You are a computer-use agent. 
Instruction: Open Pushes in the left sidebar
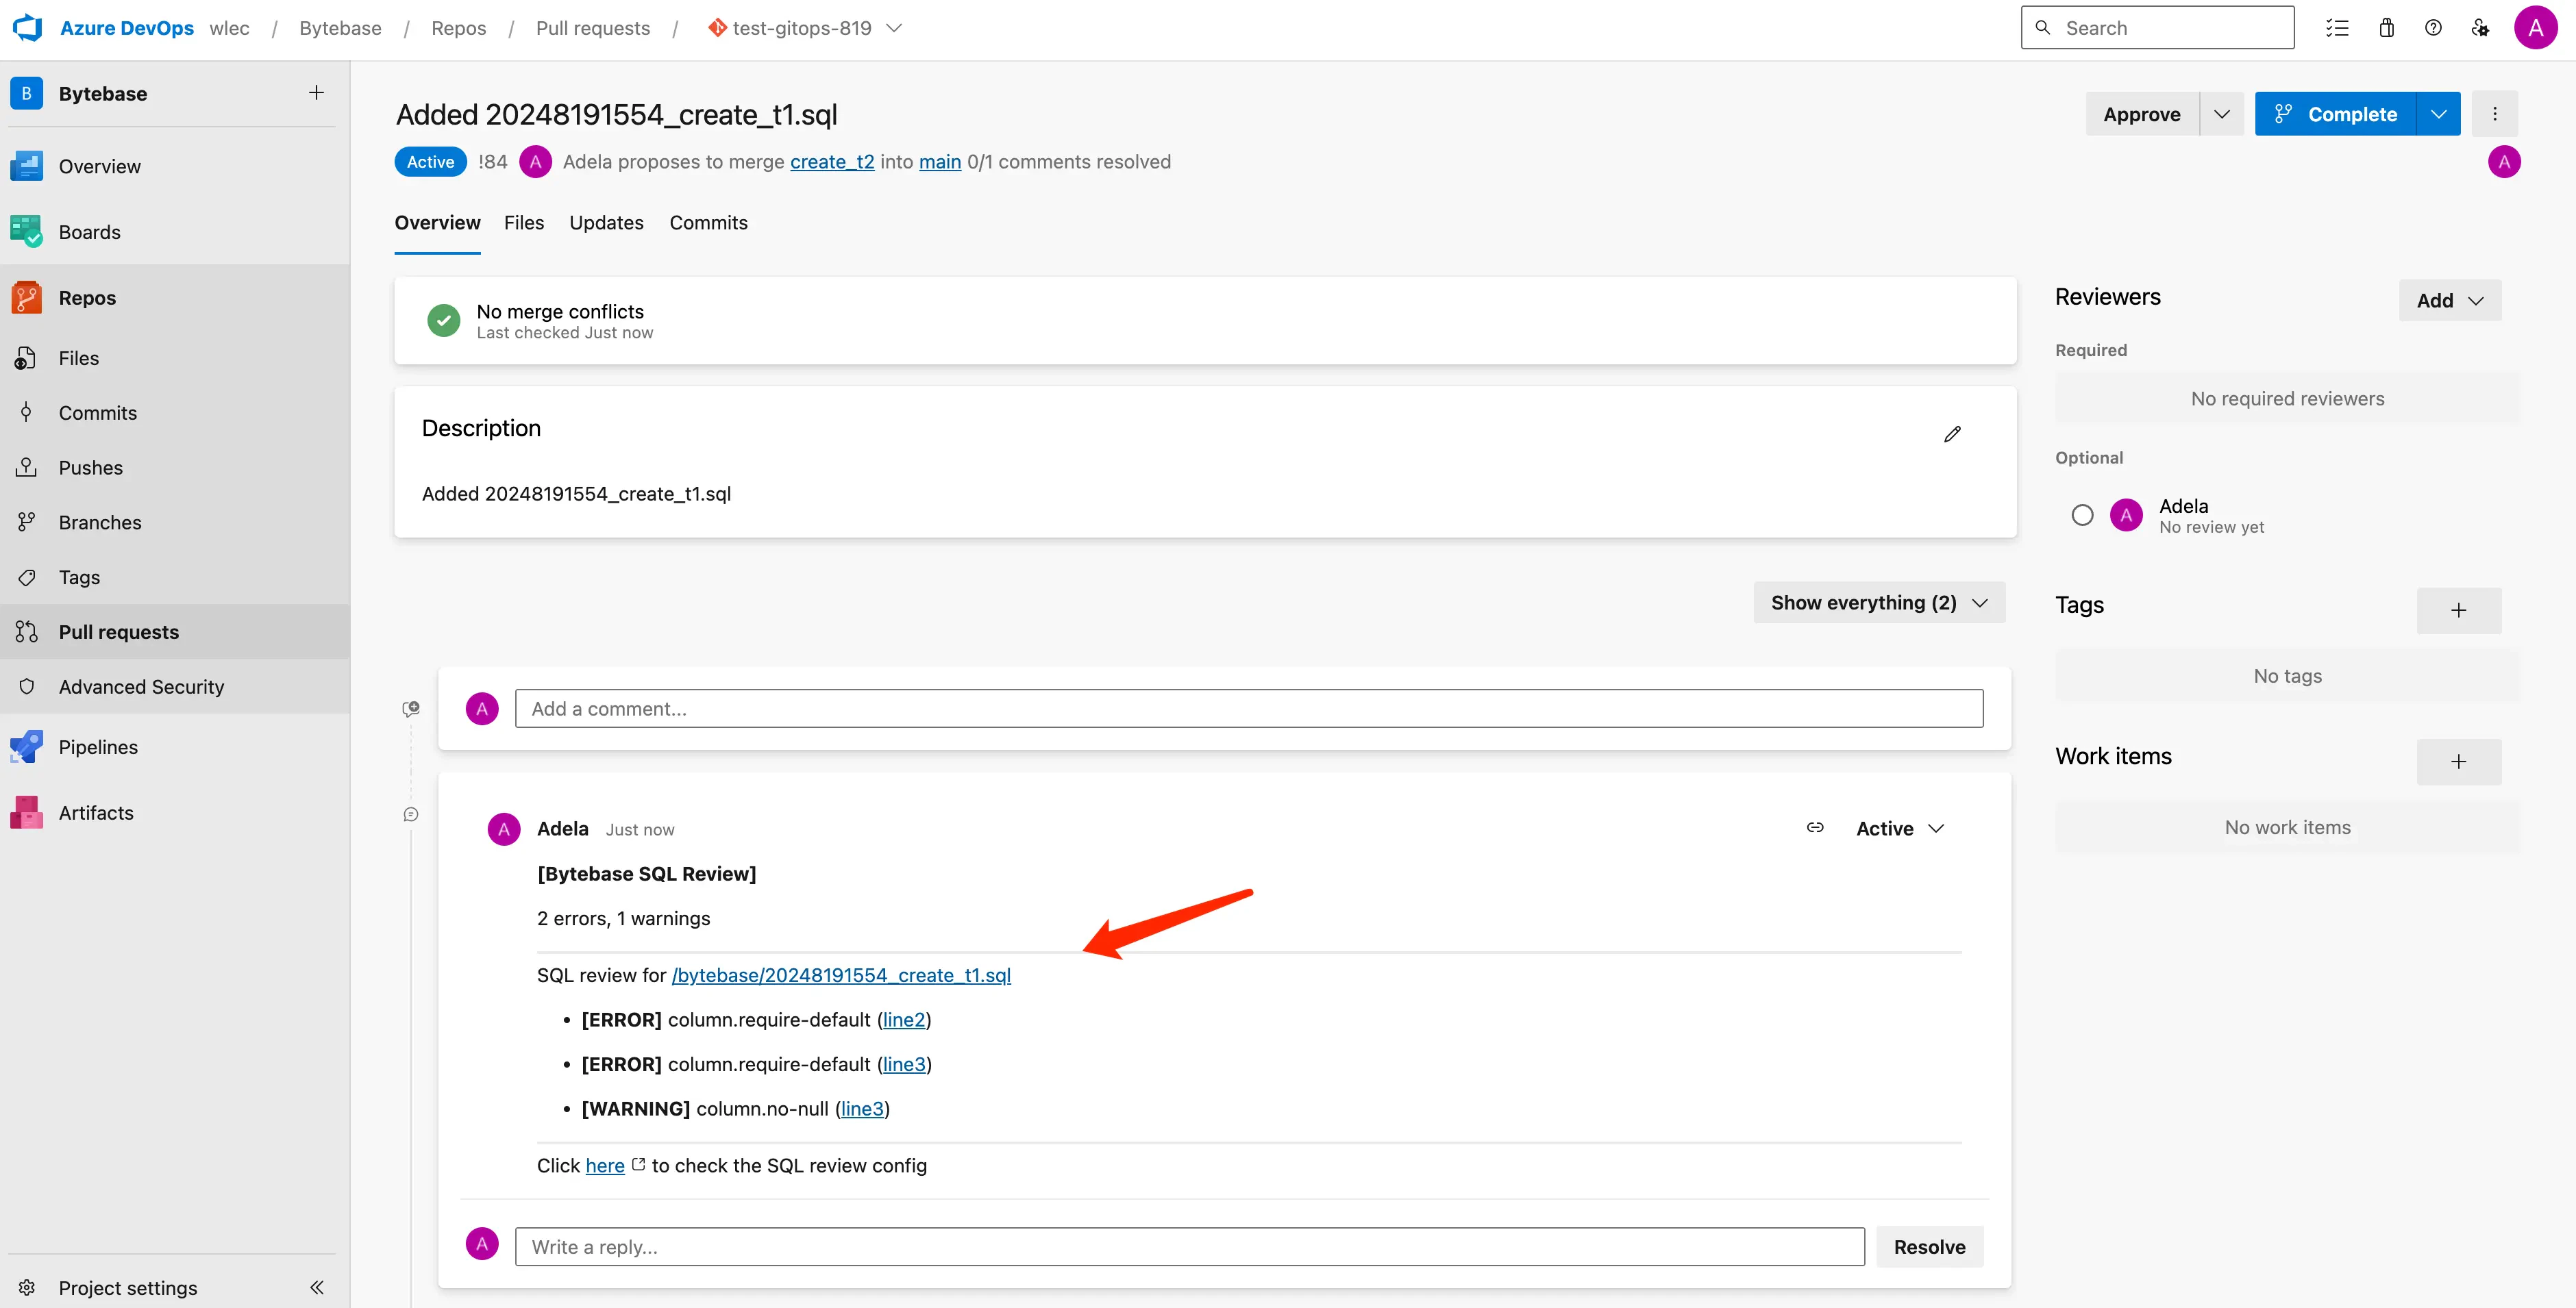click(92, 466)
